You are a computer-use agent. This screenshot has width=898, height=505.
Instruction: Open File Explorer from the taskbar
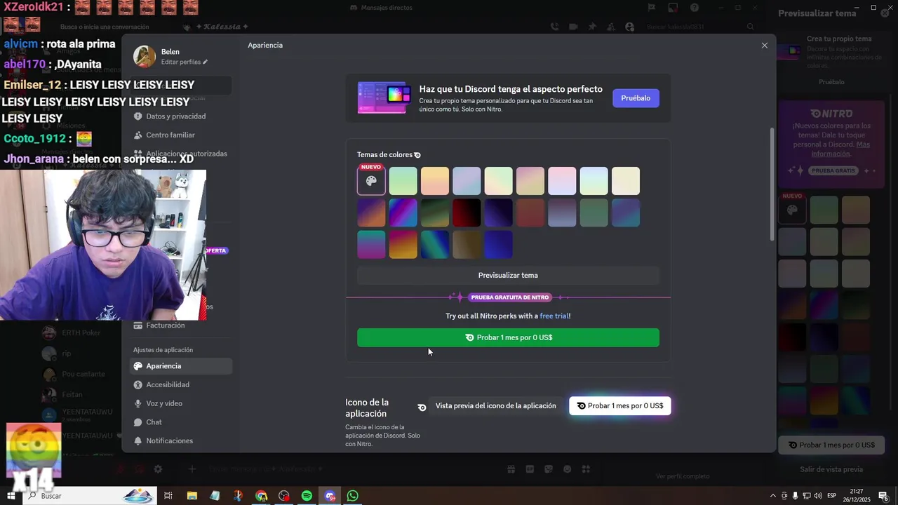[x=192, y=496]
